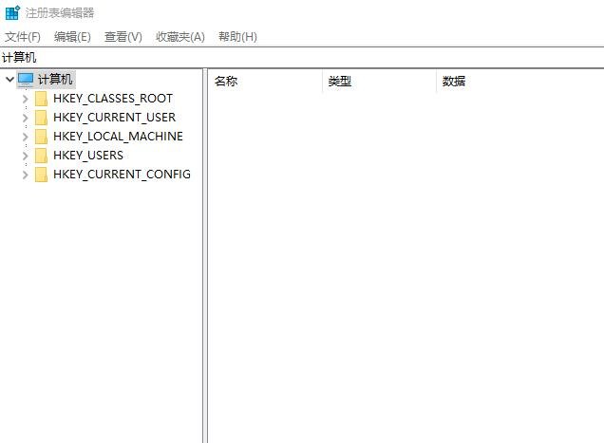Expand the HKEY_CURRENT_CONFIG key
Image resolution: width=604 pixels, height=443 pixels.
coord(26,175)
